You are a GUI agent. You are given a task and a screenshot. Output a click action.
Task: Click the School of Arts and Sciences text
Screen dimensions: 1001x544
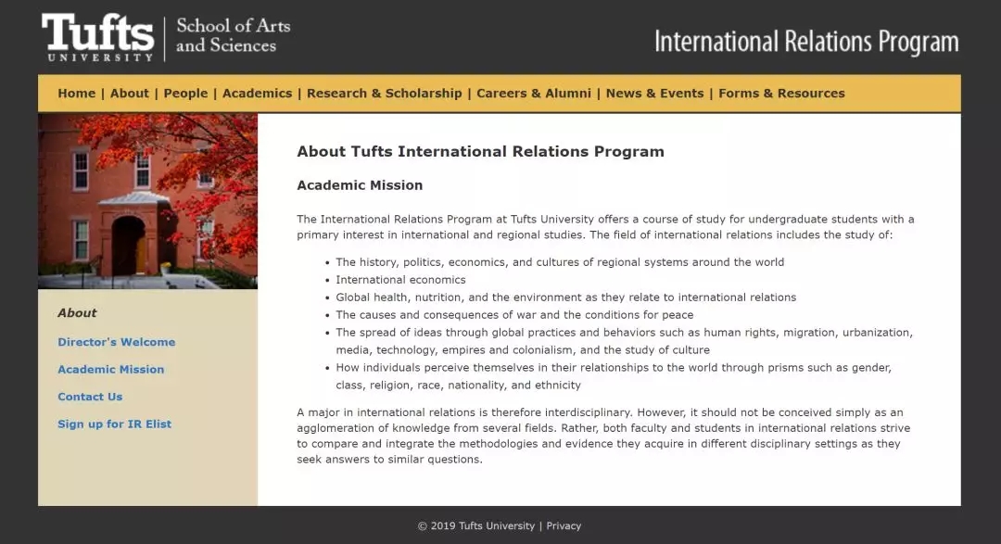click(x=233, y=35)
